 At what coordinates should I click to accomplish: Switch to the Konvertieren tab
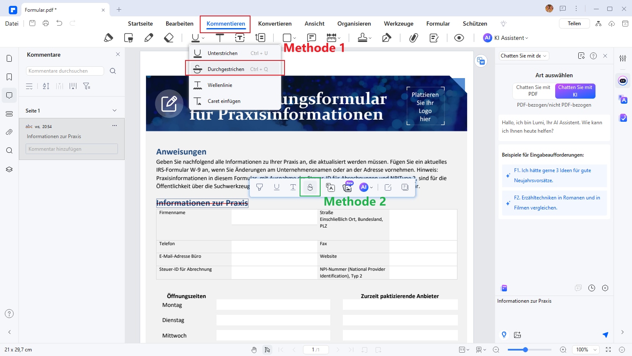[275, 24]
